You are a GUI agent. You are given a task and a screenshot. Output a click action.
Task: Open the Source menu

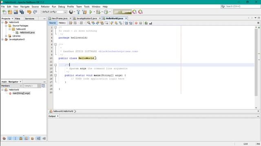point(35,6)
